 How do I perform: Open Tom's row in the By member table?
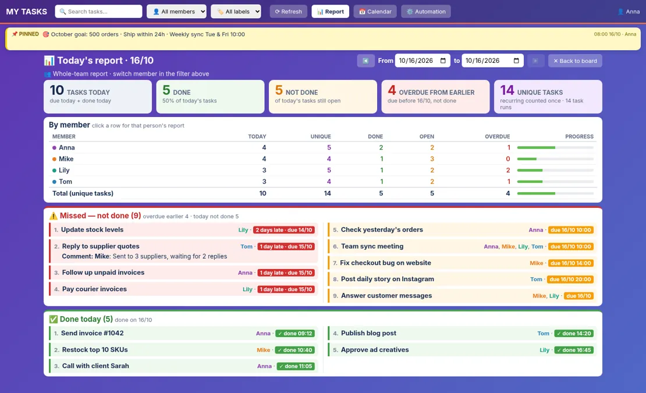323,182
